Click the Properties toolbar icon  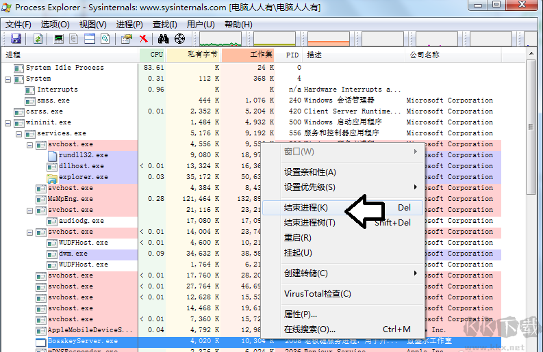(126, 39)
